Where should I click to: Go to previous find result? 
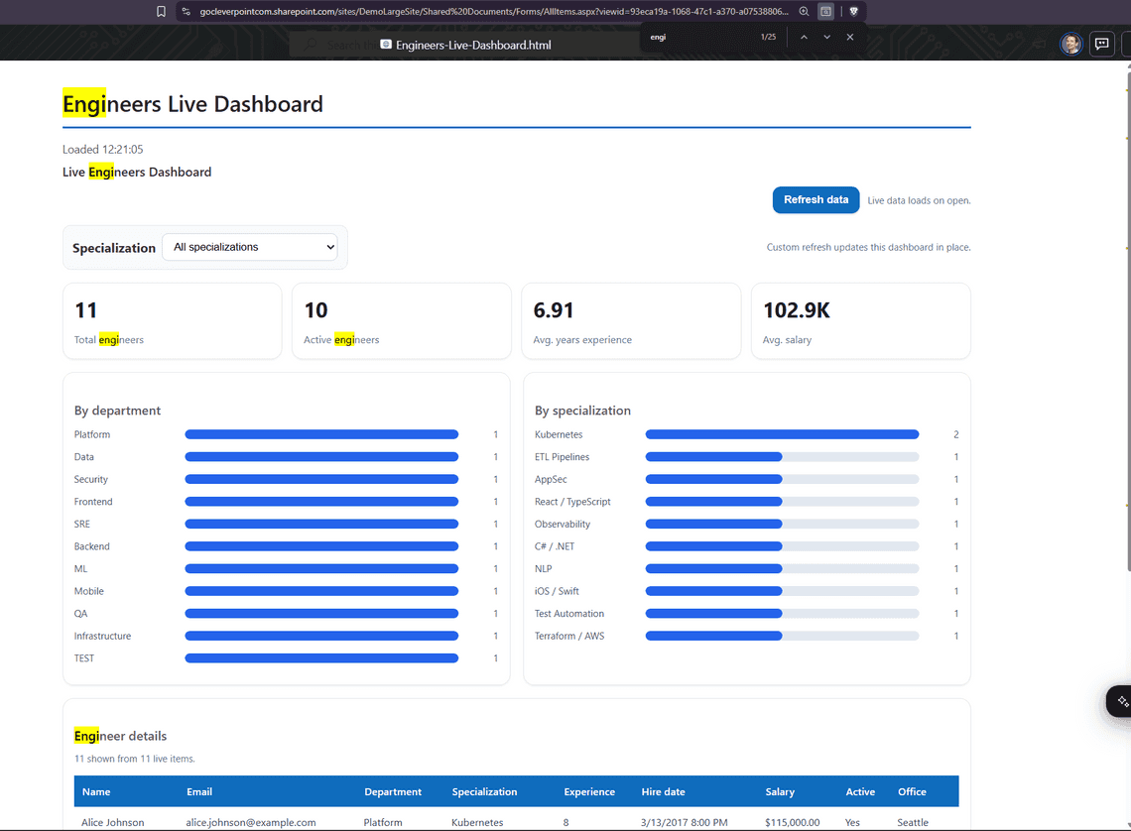pyautogui.click(x=804, y=37)
